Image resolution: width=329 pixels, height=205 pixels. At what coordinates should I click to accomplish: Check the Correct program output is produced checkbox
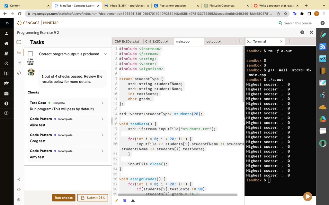31,54
